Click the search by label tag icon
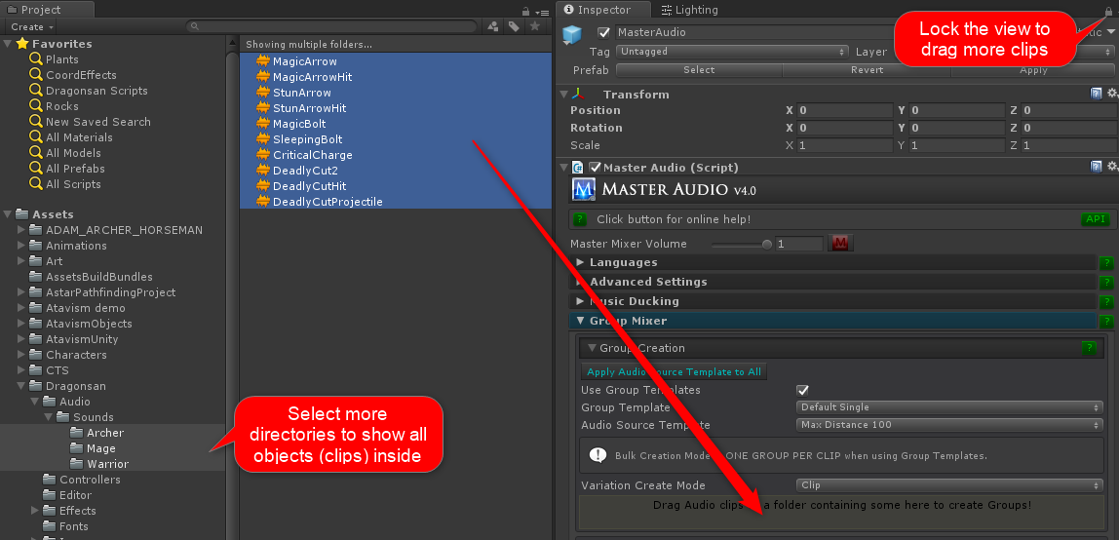1119x540 pixels. tap(514, 26)
